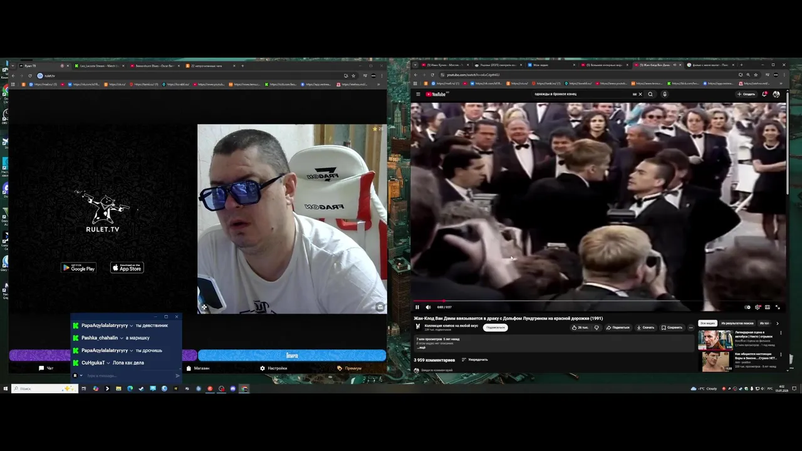Mute the YouTube player volume
This screenshot has height=451, width=802.
(429, 307)
